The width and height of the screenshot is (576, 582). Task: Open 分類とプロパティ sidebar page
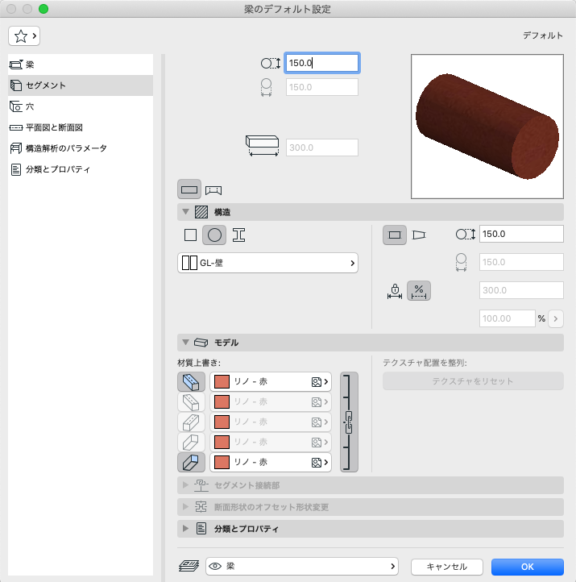81,169
